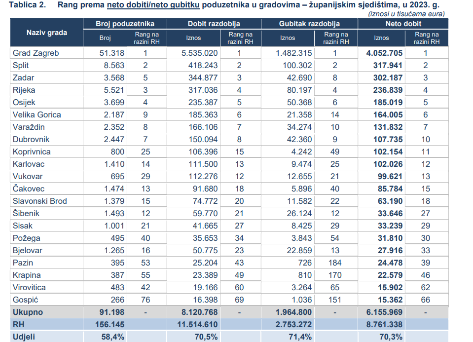Select the Dubrovnik city name cell
Screen dimensions: 473x342
31,140
